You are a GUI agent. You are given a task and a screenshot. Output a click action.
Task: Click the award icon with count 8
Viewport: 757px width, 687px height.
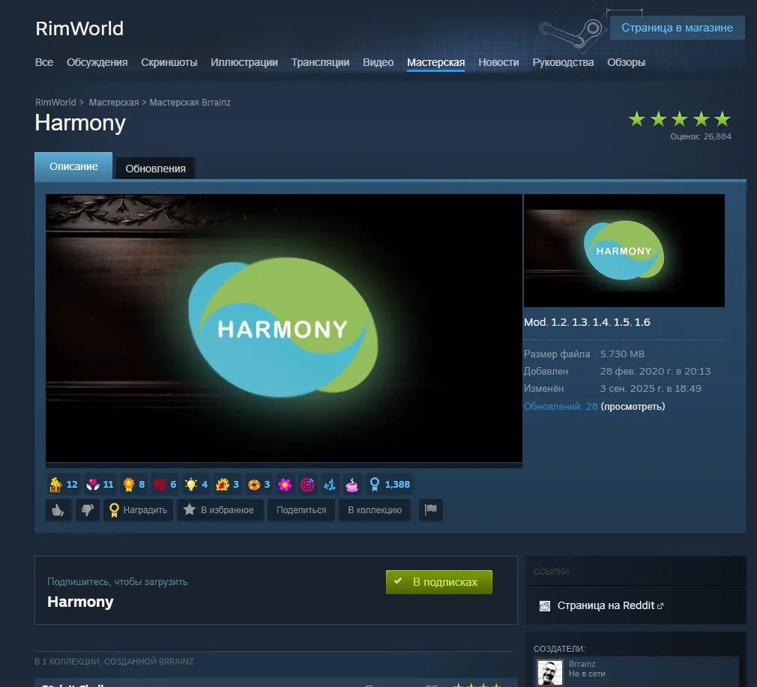point(134,484)
